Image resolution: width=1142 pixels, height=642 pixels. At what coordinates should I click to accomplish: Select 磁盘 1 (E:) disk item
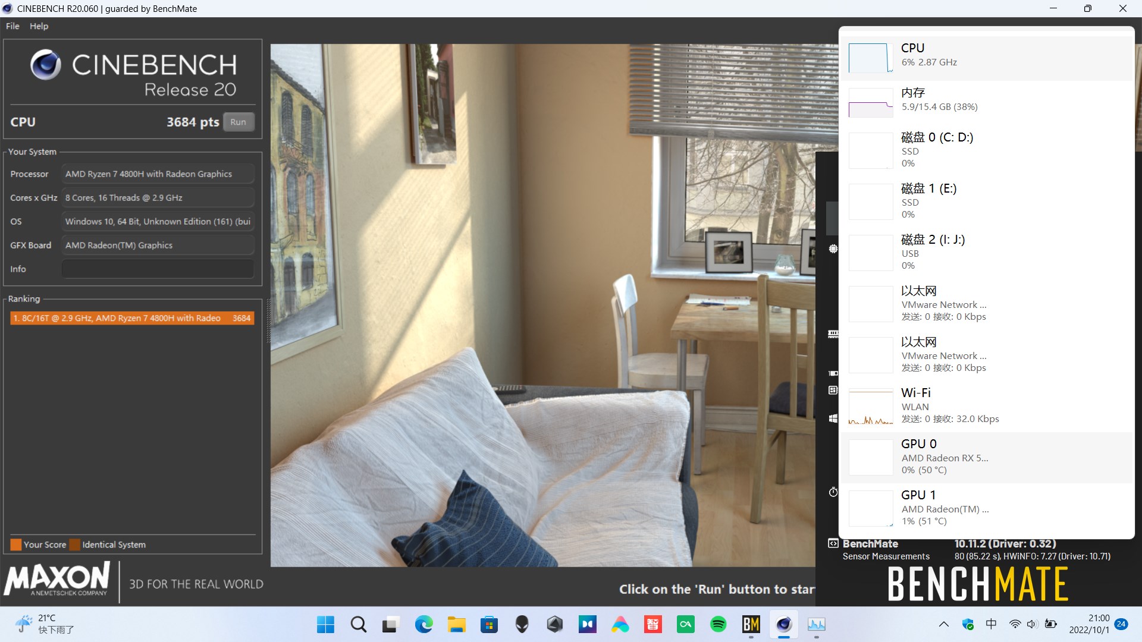coord(987,201)
